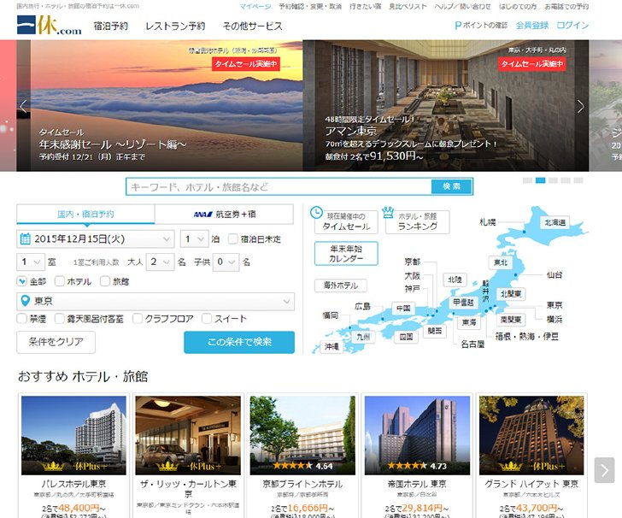Enable the クラブフロア filter
Viewport: 622px width, 518px height.
coord(138,318)
